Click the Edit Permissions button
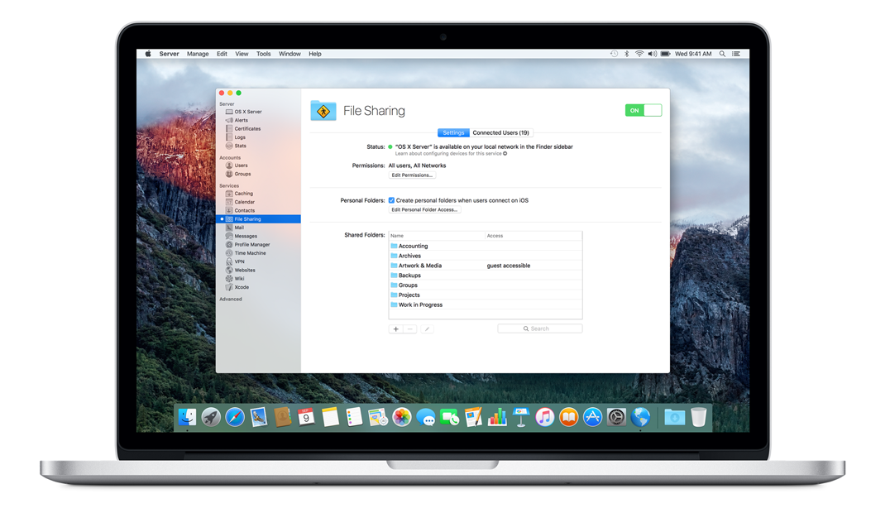This screenshot has width=890, height=513. click(412, 175)
